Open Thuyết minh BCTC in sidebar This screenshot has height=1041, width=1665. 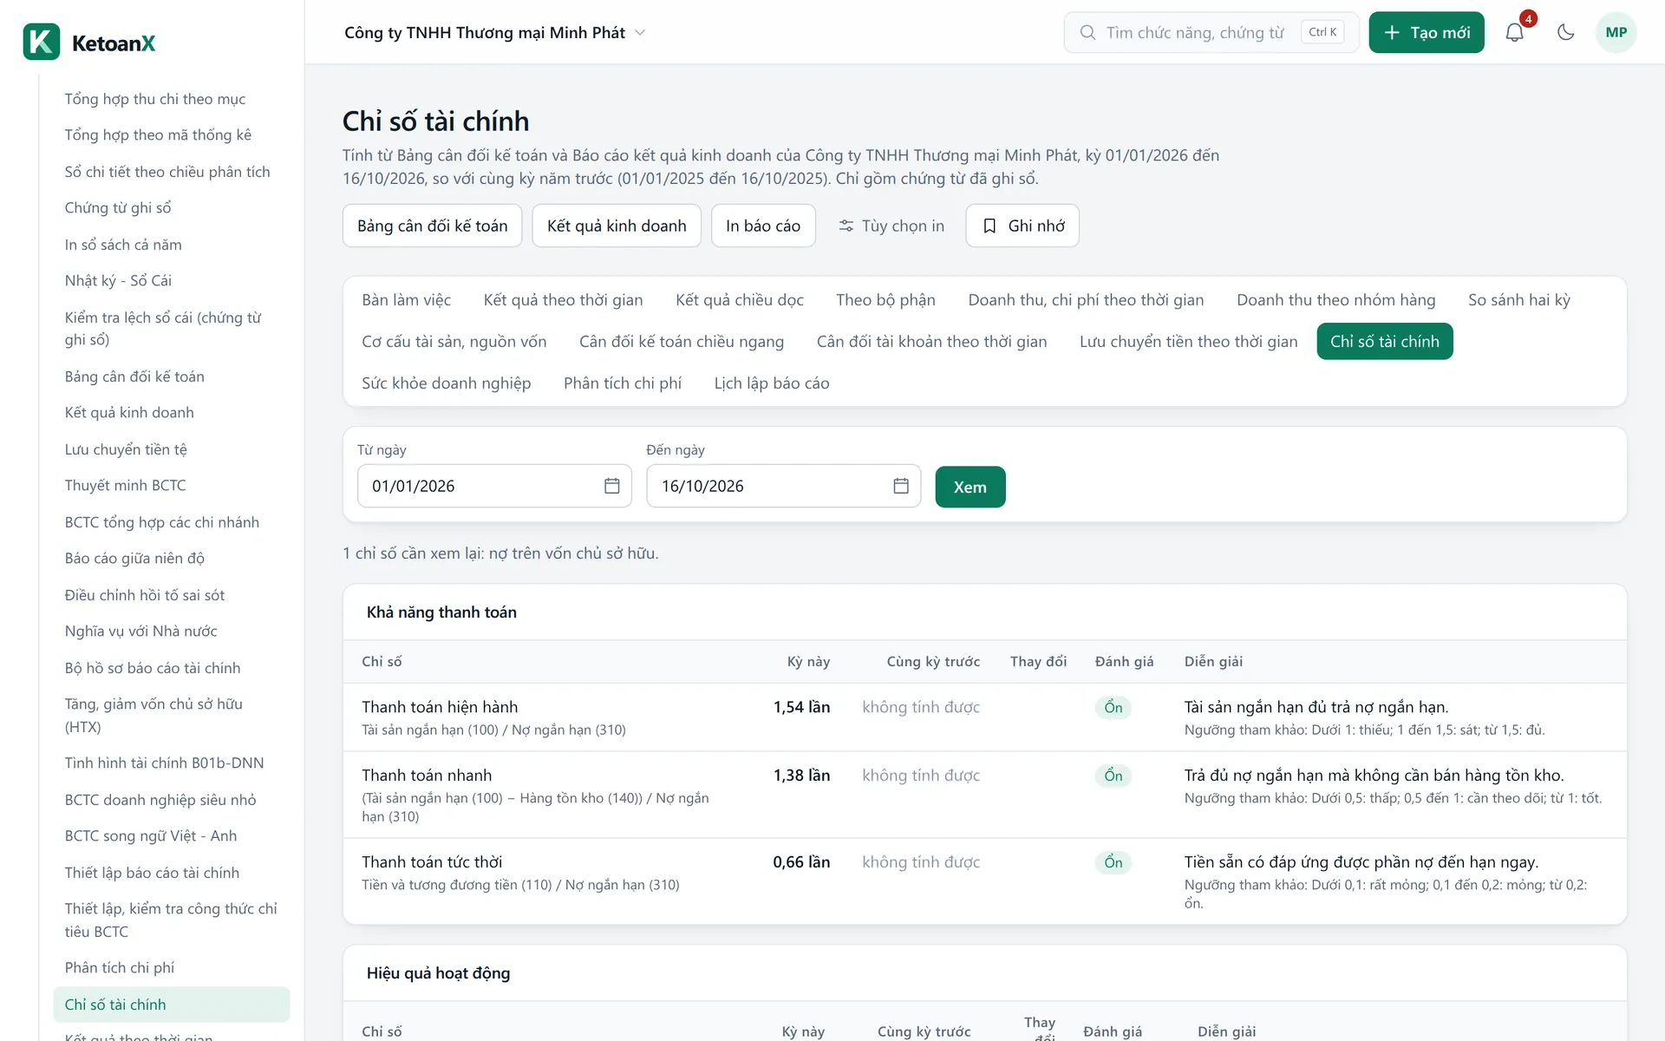click(x=126, y=486)
